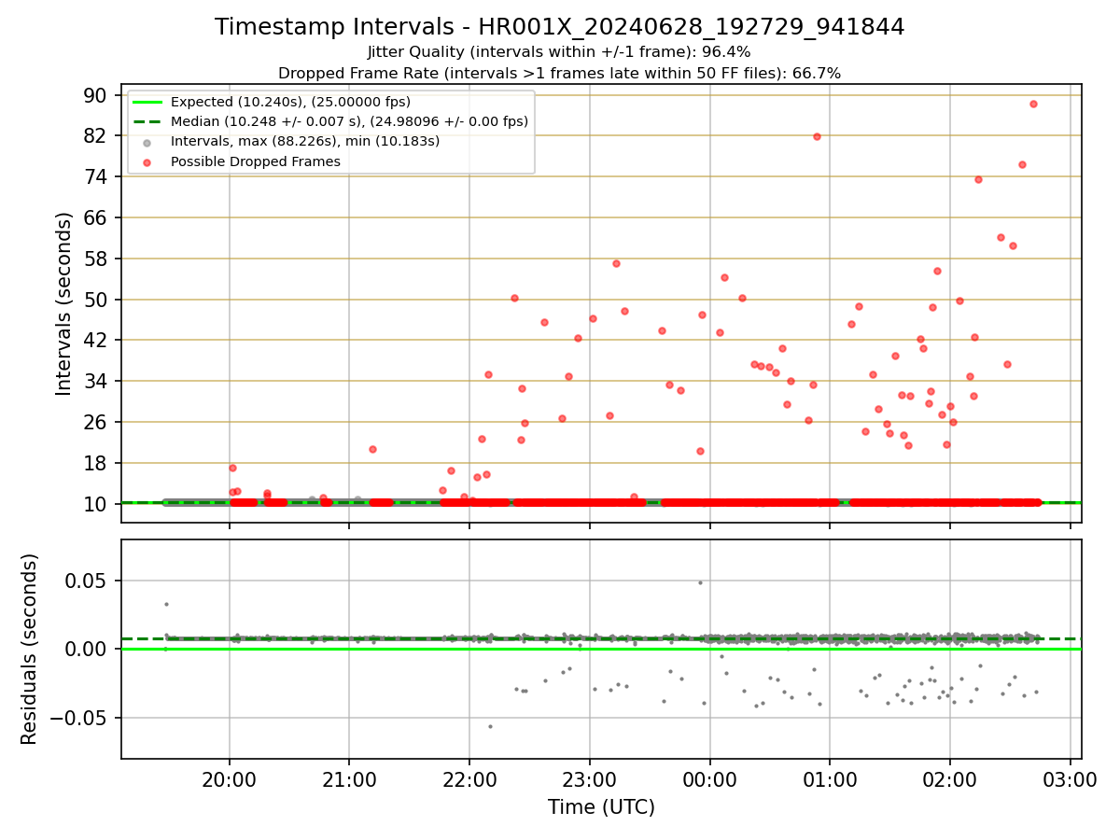Click the −0.05 residuals tick label
The height and width of the screenshot is (840, 1120).
[80, 718]
